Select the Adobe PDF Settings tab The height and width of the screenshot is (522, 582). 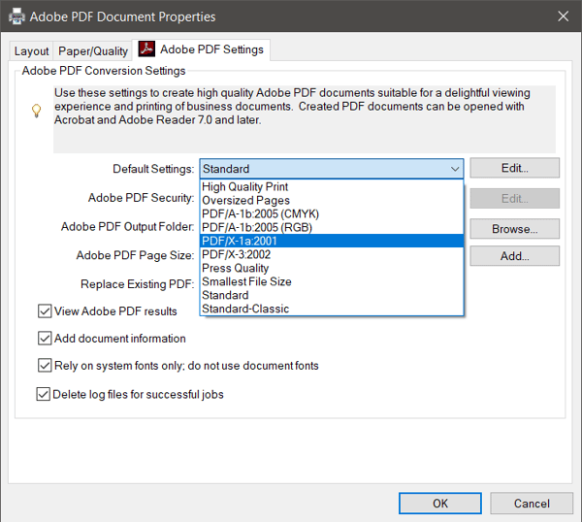point(201,49)
